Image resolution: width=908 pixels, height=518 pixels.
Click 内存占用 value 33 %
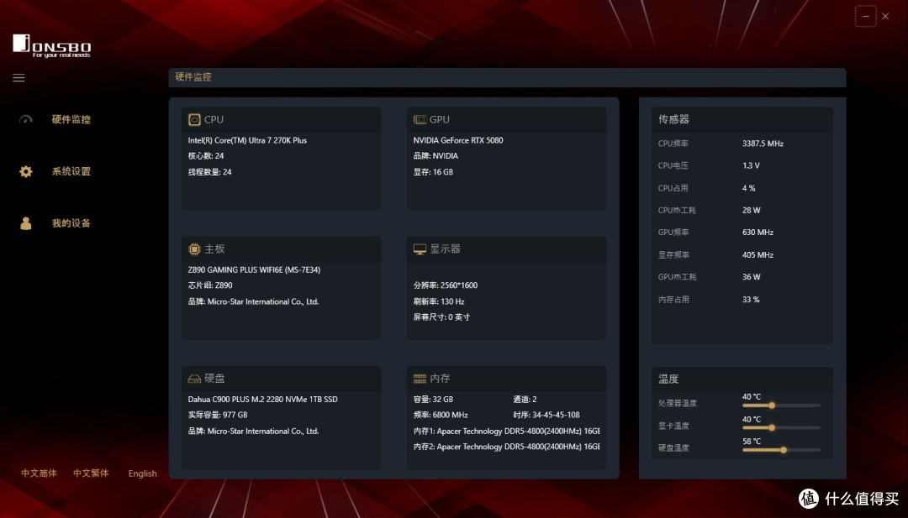[751, 300]
